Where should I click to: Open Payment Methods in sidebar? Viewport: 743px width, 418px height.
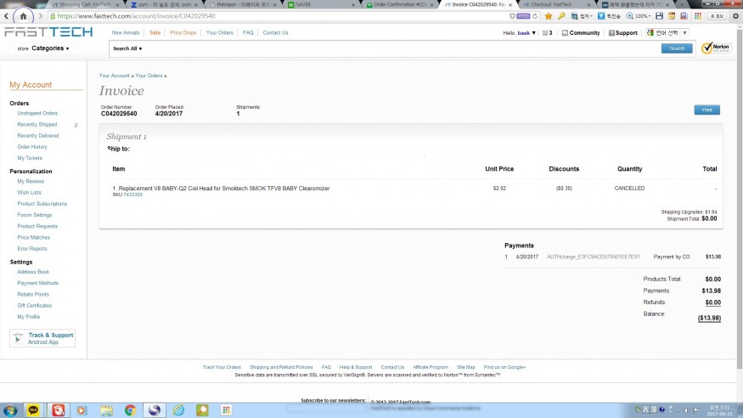click(x=38, y=284)
